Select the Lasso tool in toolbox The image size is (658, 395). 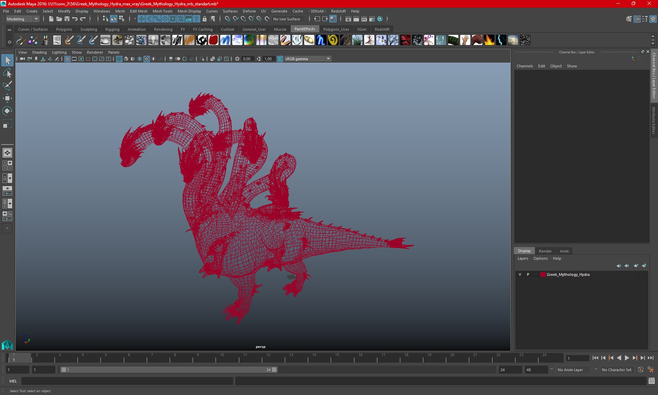(7, 73)
